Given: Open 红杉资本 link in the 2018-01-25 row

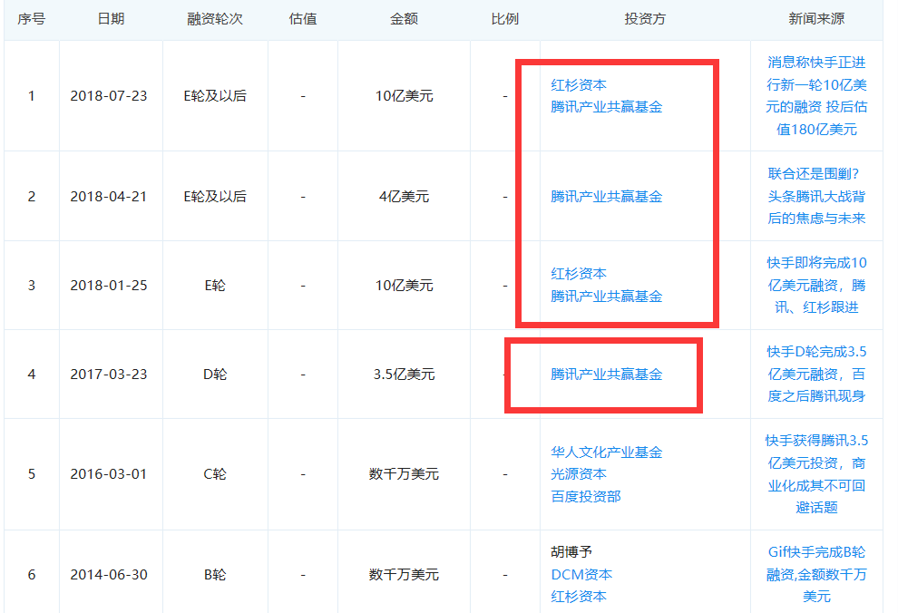Looking at the screenshot, I should pos(579,274).
